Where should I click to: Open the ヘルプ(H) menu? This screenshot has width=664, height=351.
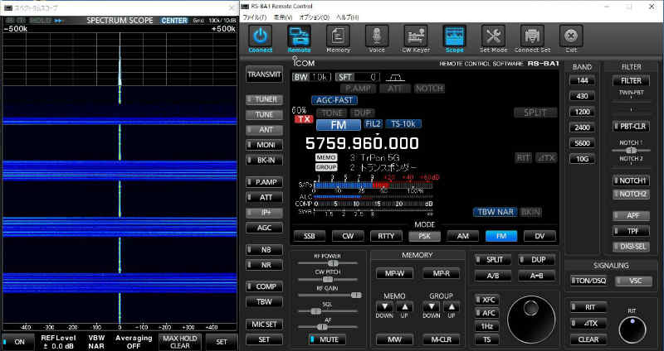[347, 17]
